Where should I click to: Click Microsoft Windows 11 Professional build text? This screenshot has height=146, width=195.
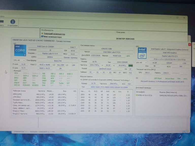point(162,82)
